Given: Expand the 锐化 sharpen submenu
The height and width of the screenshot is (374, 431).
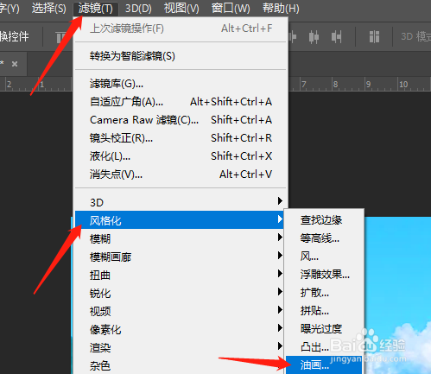Looking at the screenshot, I should click(x=181, y=293).
